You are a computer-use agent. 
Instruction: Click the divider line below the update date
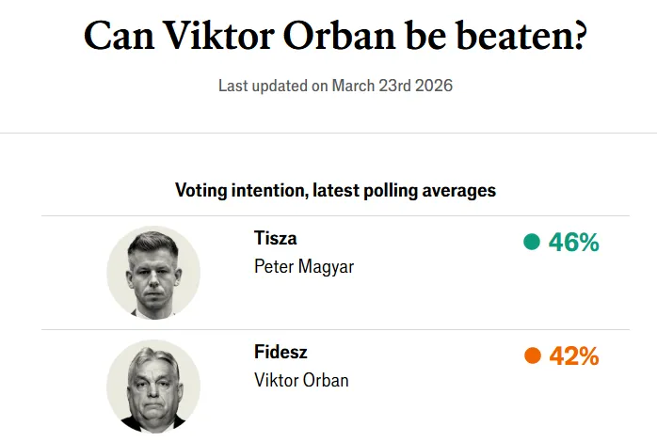[328, 133]
